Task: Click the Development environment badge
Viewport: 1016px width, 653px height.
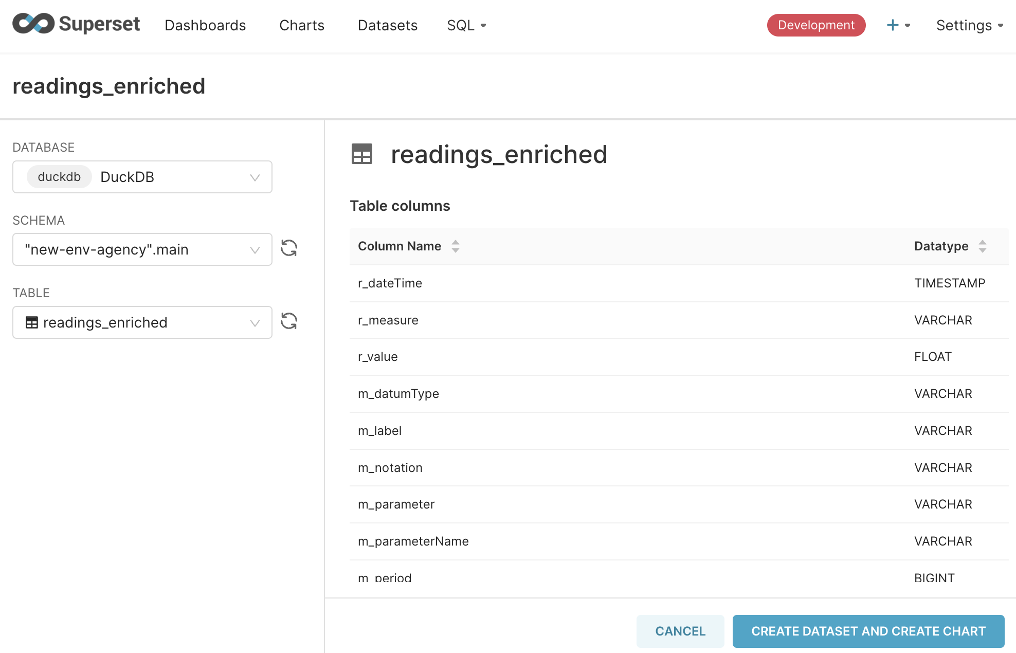Action: tap(816, 25)
